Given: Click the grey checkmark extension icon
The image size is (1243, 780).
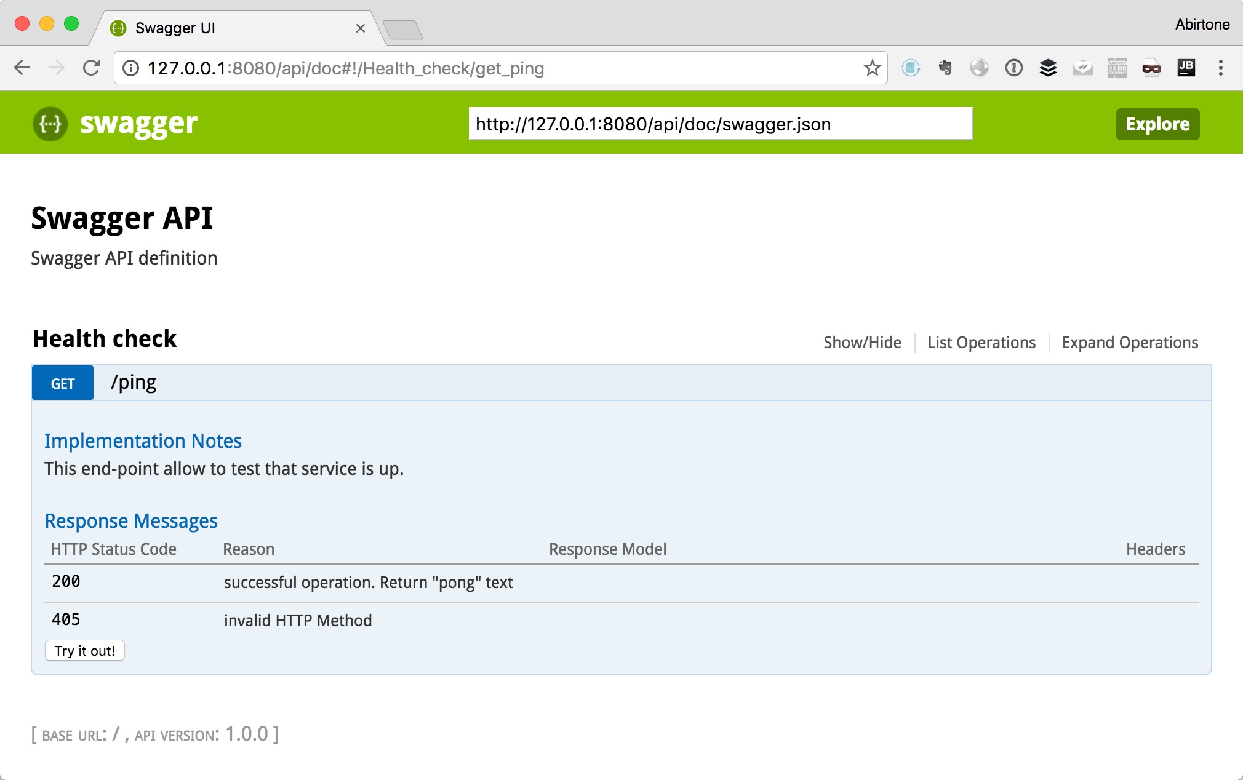Looking at the screenshot, I should click(x=1082, y=68).
